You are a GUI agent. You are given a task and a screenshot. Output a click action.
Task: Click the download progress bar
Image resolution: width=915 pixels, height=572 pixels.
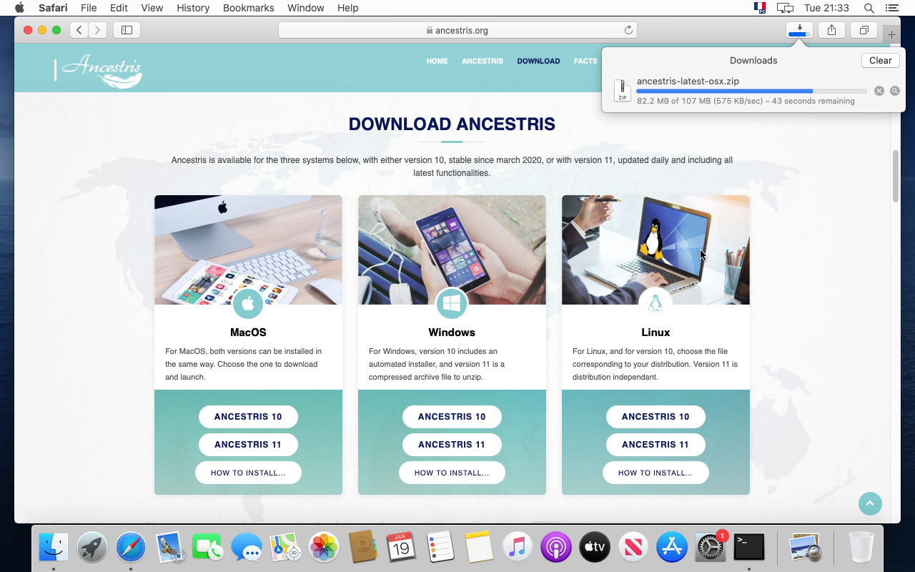(751, 92)
